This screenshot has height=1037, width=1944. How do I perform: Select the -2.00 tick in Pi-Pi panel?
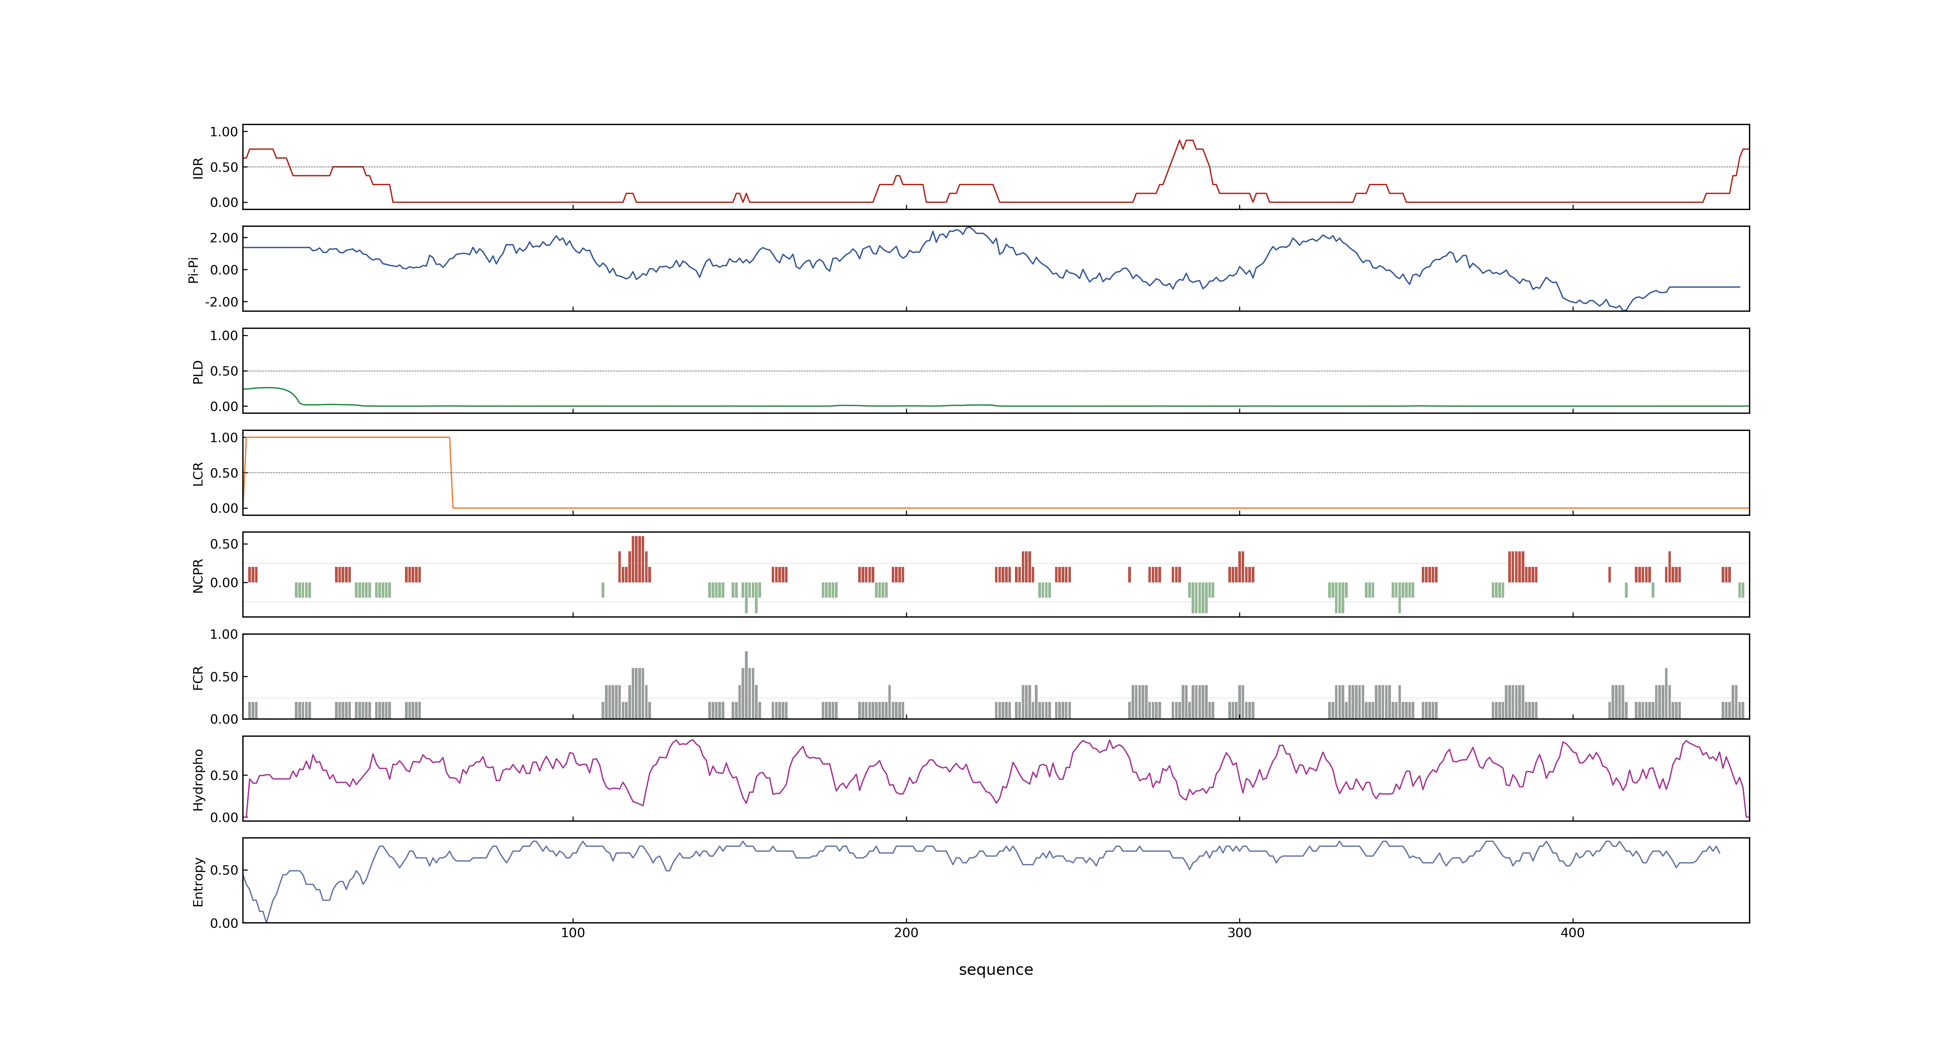click(221, 302)
